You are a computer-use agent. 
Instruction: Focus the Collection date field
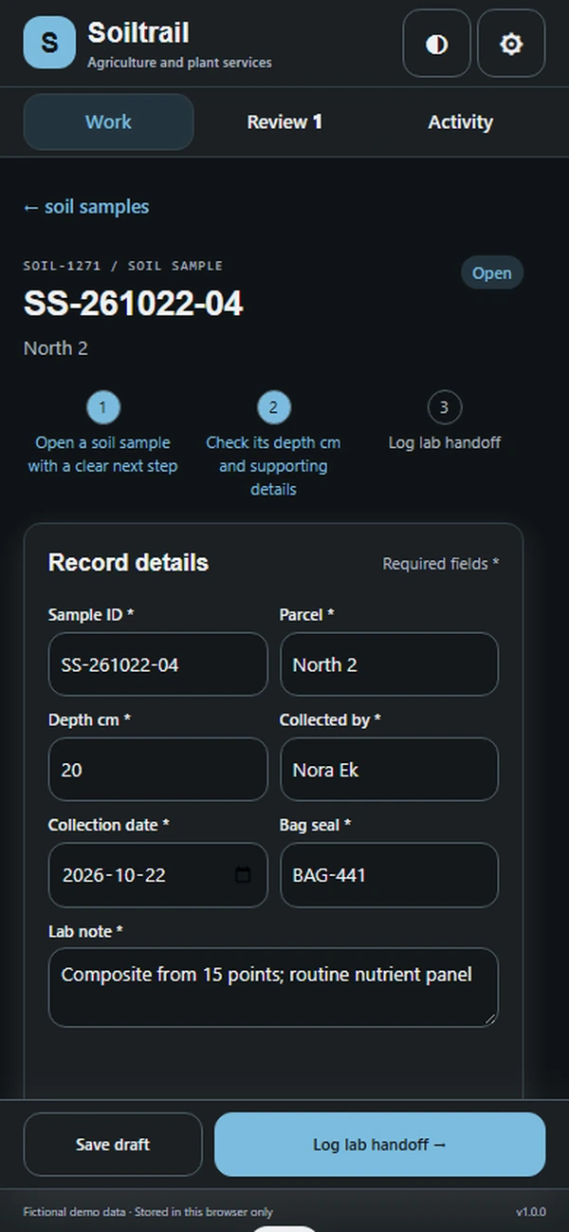[158, 875]
